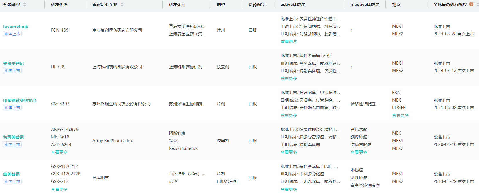Screen dimensions: 479x193
Task: Expand 查看更多 under 结肠直肠癌 inactive indications
Action: [359, 152]
